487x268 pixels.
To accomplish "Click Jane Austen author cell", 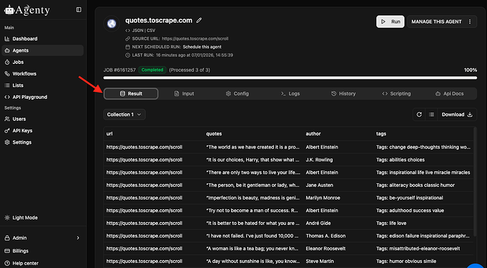I will pyautogui.click(x=319, y=185).
